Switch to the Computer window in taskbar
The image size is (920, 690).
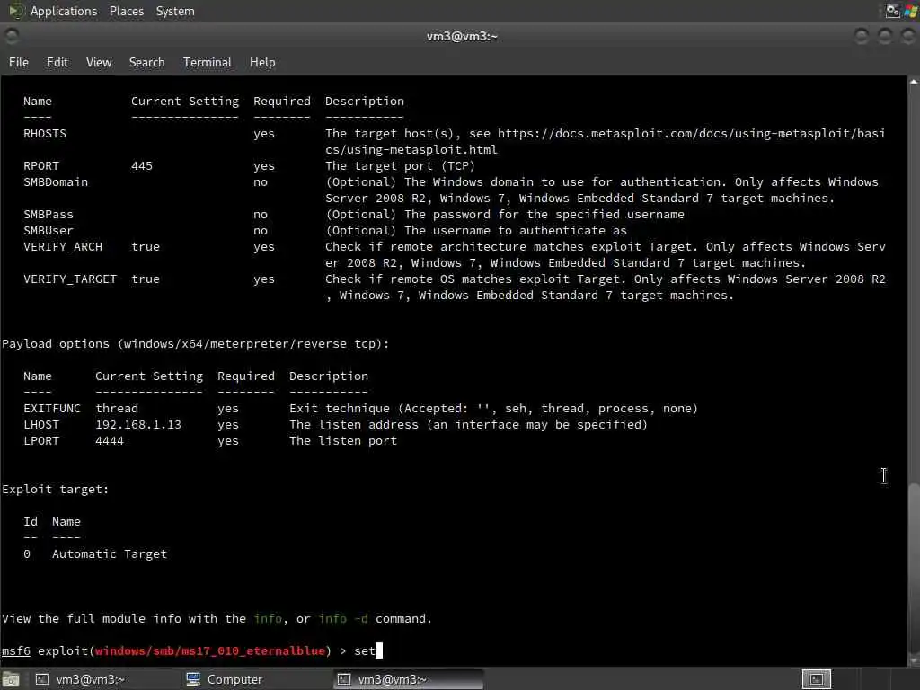click(x=224, y=679)
